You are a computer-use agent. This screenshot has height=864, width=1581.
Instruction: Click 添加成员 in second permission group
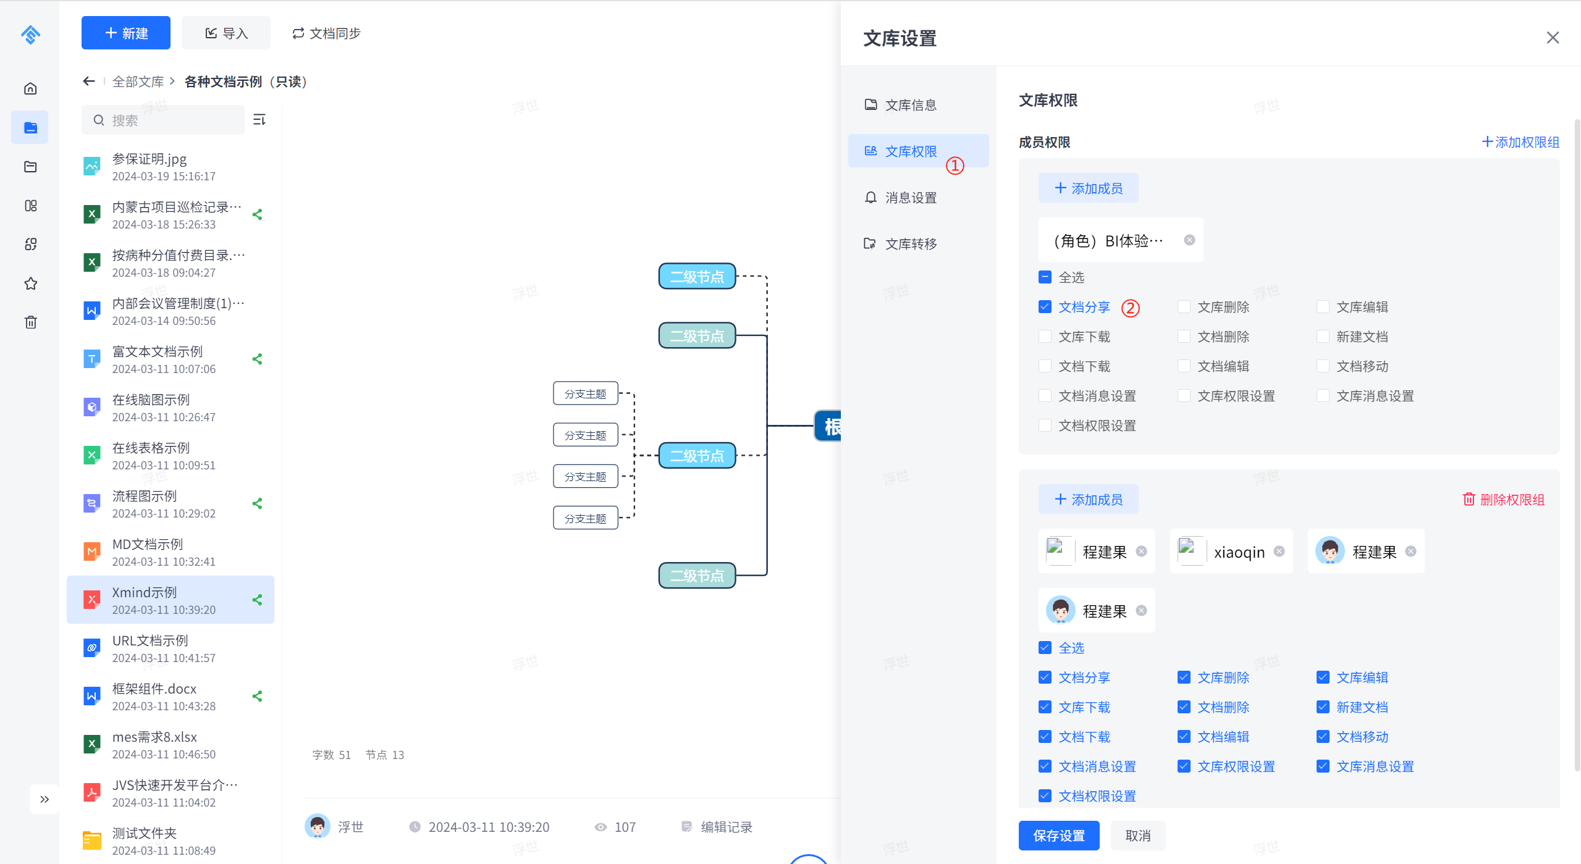tap(1089, 499)
